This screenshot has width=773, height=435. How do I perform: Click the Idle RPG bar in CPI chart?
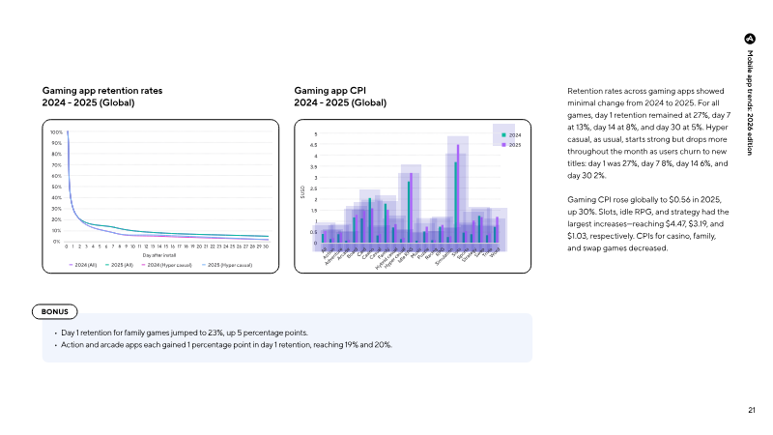click(x=411, y=208)
